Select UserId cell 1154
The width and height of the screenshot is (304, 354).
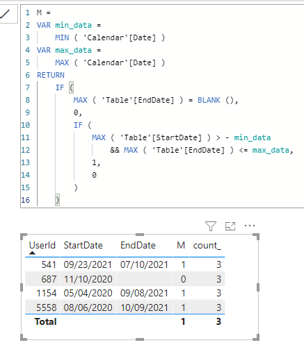point(47,293)
